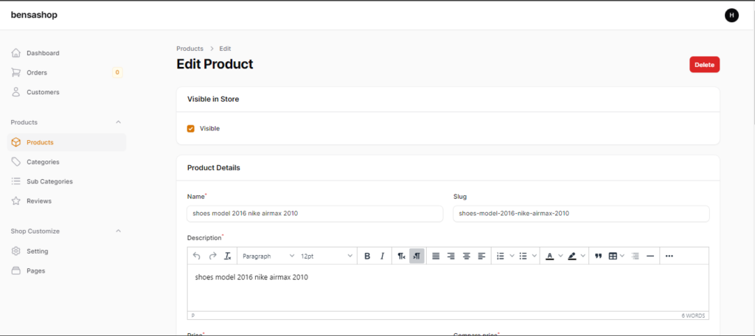Screen dimensions: 755x336
Task: Justify the description text
Action: pos(436,256)
